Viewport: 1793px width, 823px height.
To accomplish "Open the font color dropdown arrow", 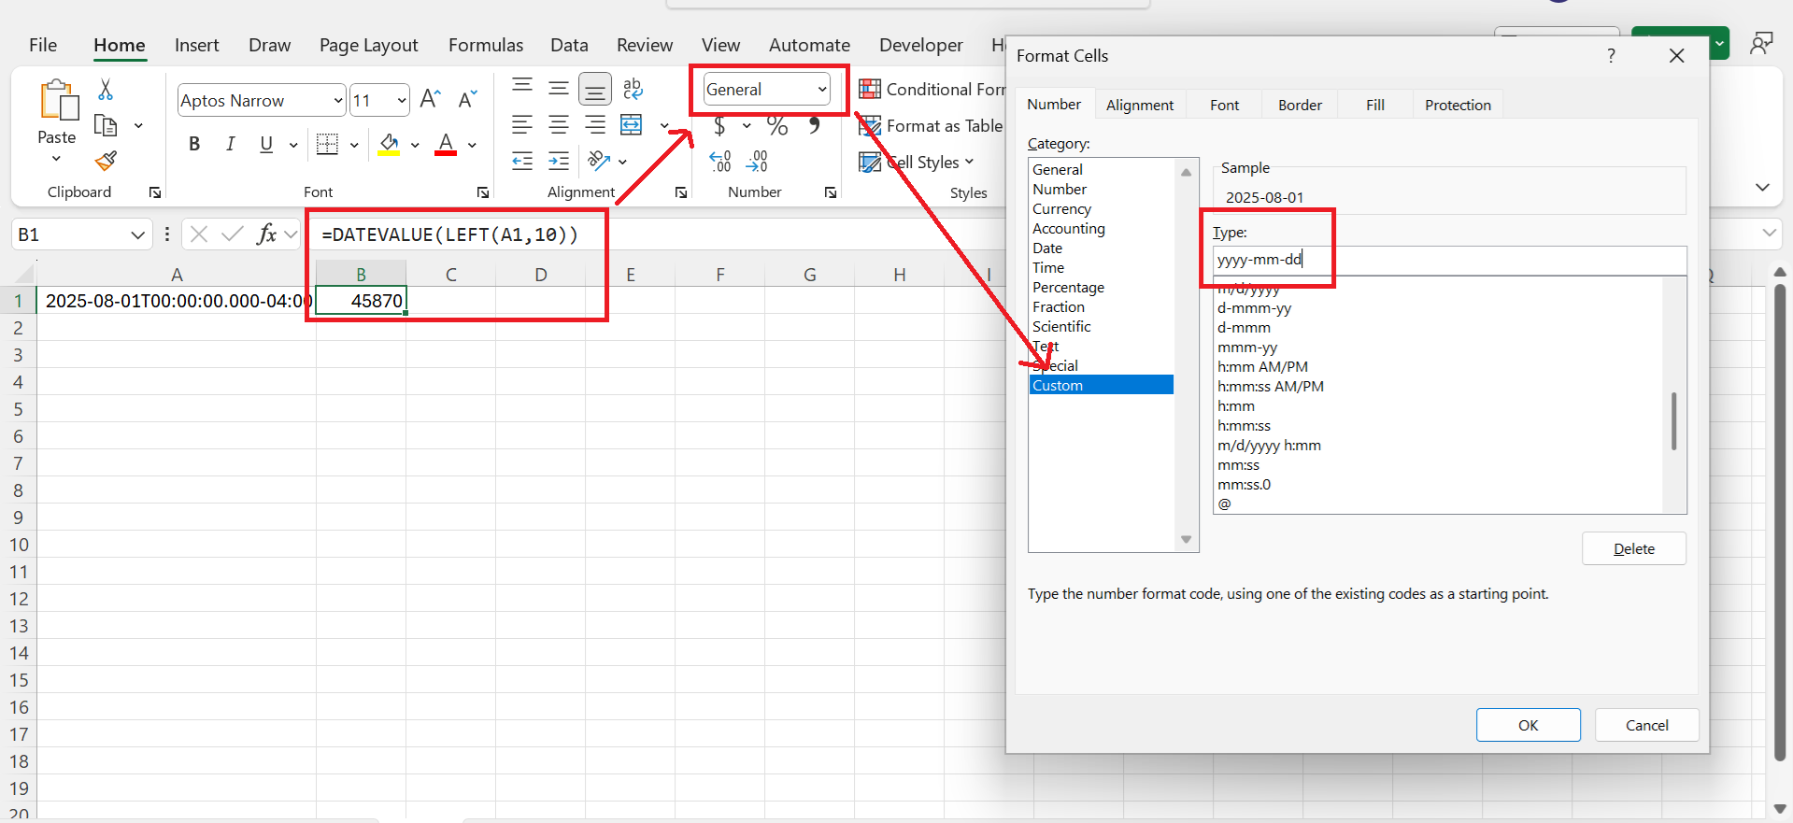I will [x=472, y=145].
